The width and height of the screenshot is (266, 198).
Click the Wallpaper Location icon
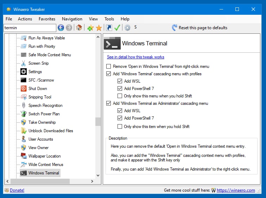[x=24, y=156]
